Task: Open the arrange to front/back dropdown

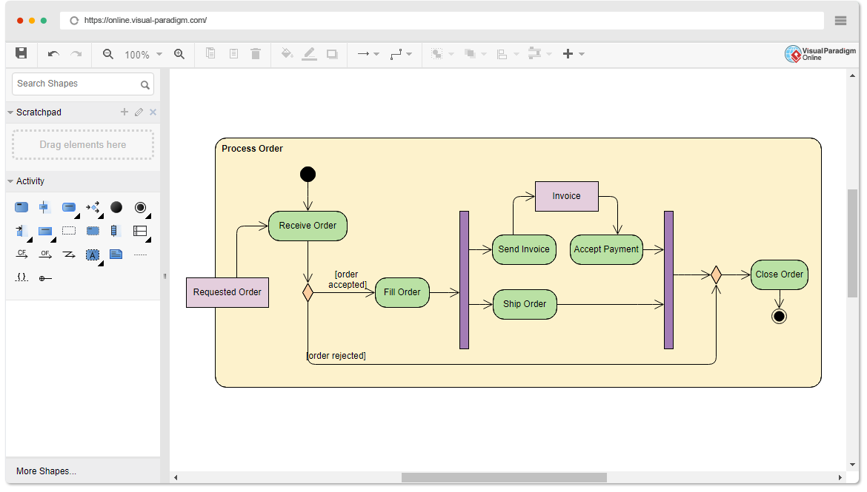Action: (x=476, y=53)
